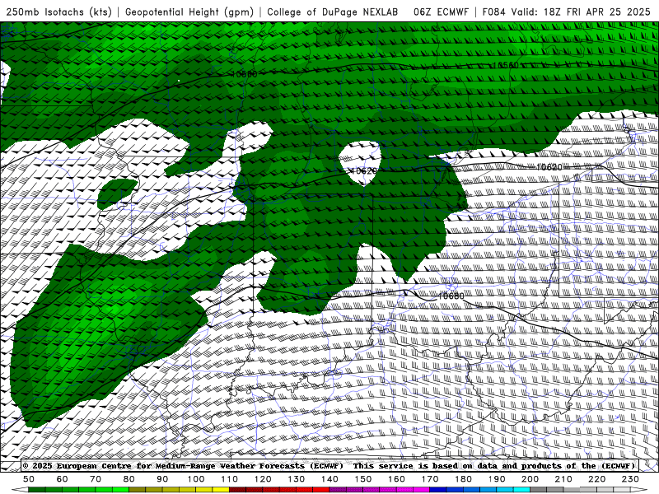The image size is (659, 494).
Task: Click the 160 value on the color scale
Action: 396,479
